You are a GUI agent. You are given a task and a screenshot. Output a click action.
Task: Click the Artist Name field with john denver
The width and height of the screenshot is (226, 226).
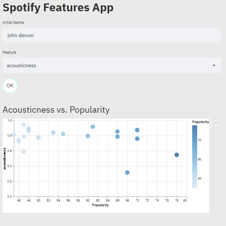111,35
